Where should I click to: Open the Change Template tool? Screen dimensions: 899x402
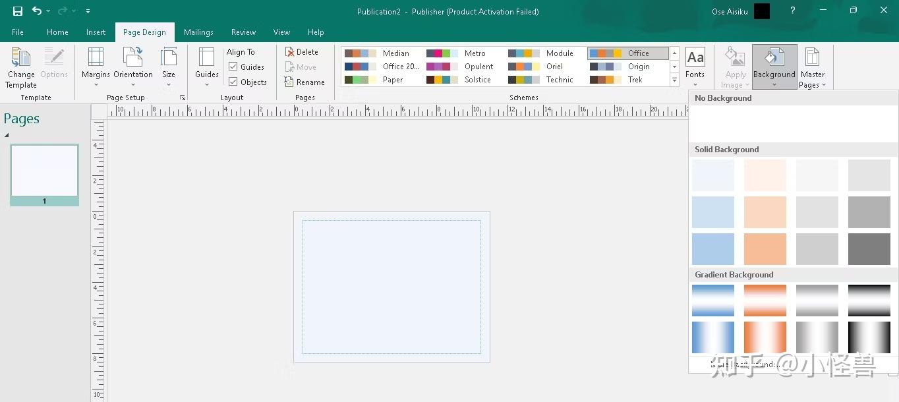pos(20,66)
